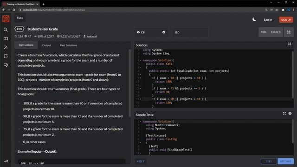
Task: Open the C# language dropdown
Action: (x=151, y=32)
